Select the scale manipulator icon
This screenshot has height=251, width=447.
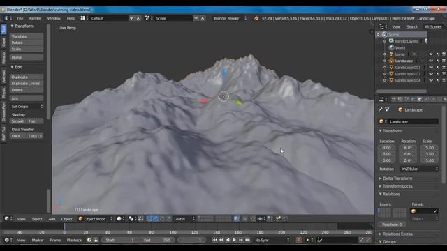click(x=169, y=218)
